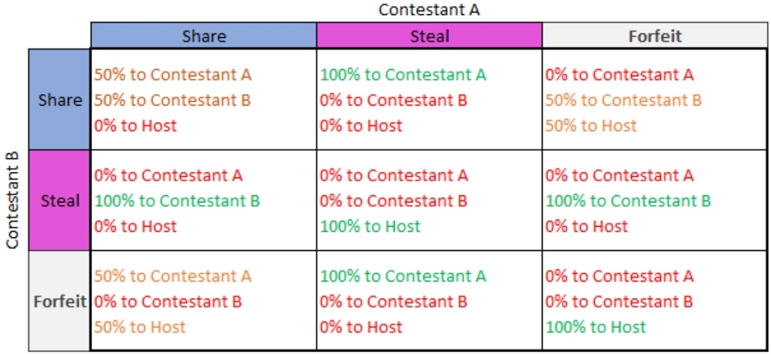
Task: Click the magenta Steal row header
Action: click(60, 200)
